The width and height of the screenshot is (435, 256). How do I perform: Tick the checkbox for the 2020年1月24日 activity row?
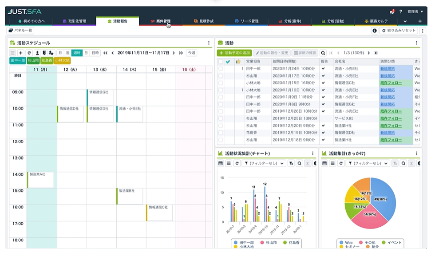221,68
